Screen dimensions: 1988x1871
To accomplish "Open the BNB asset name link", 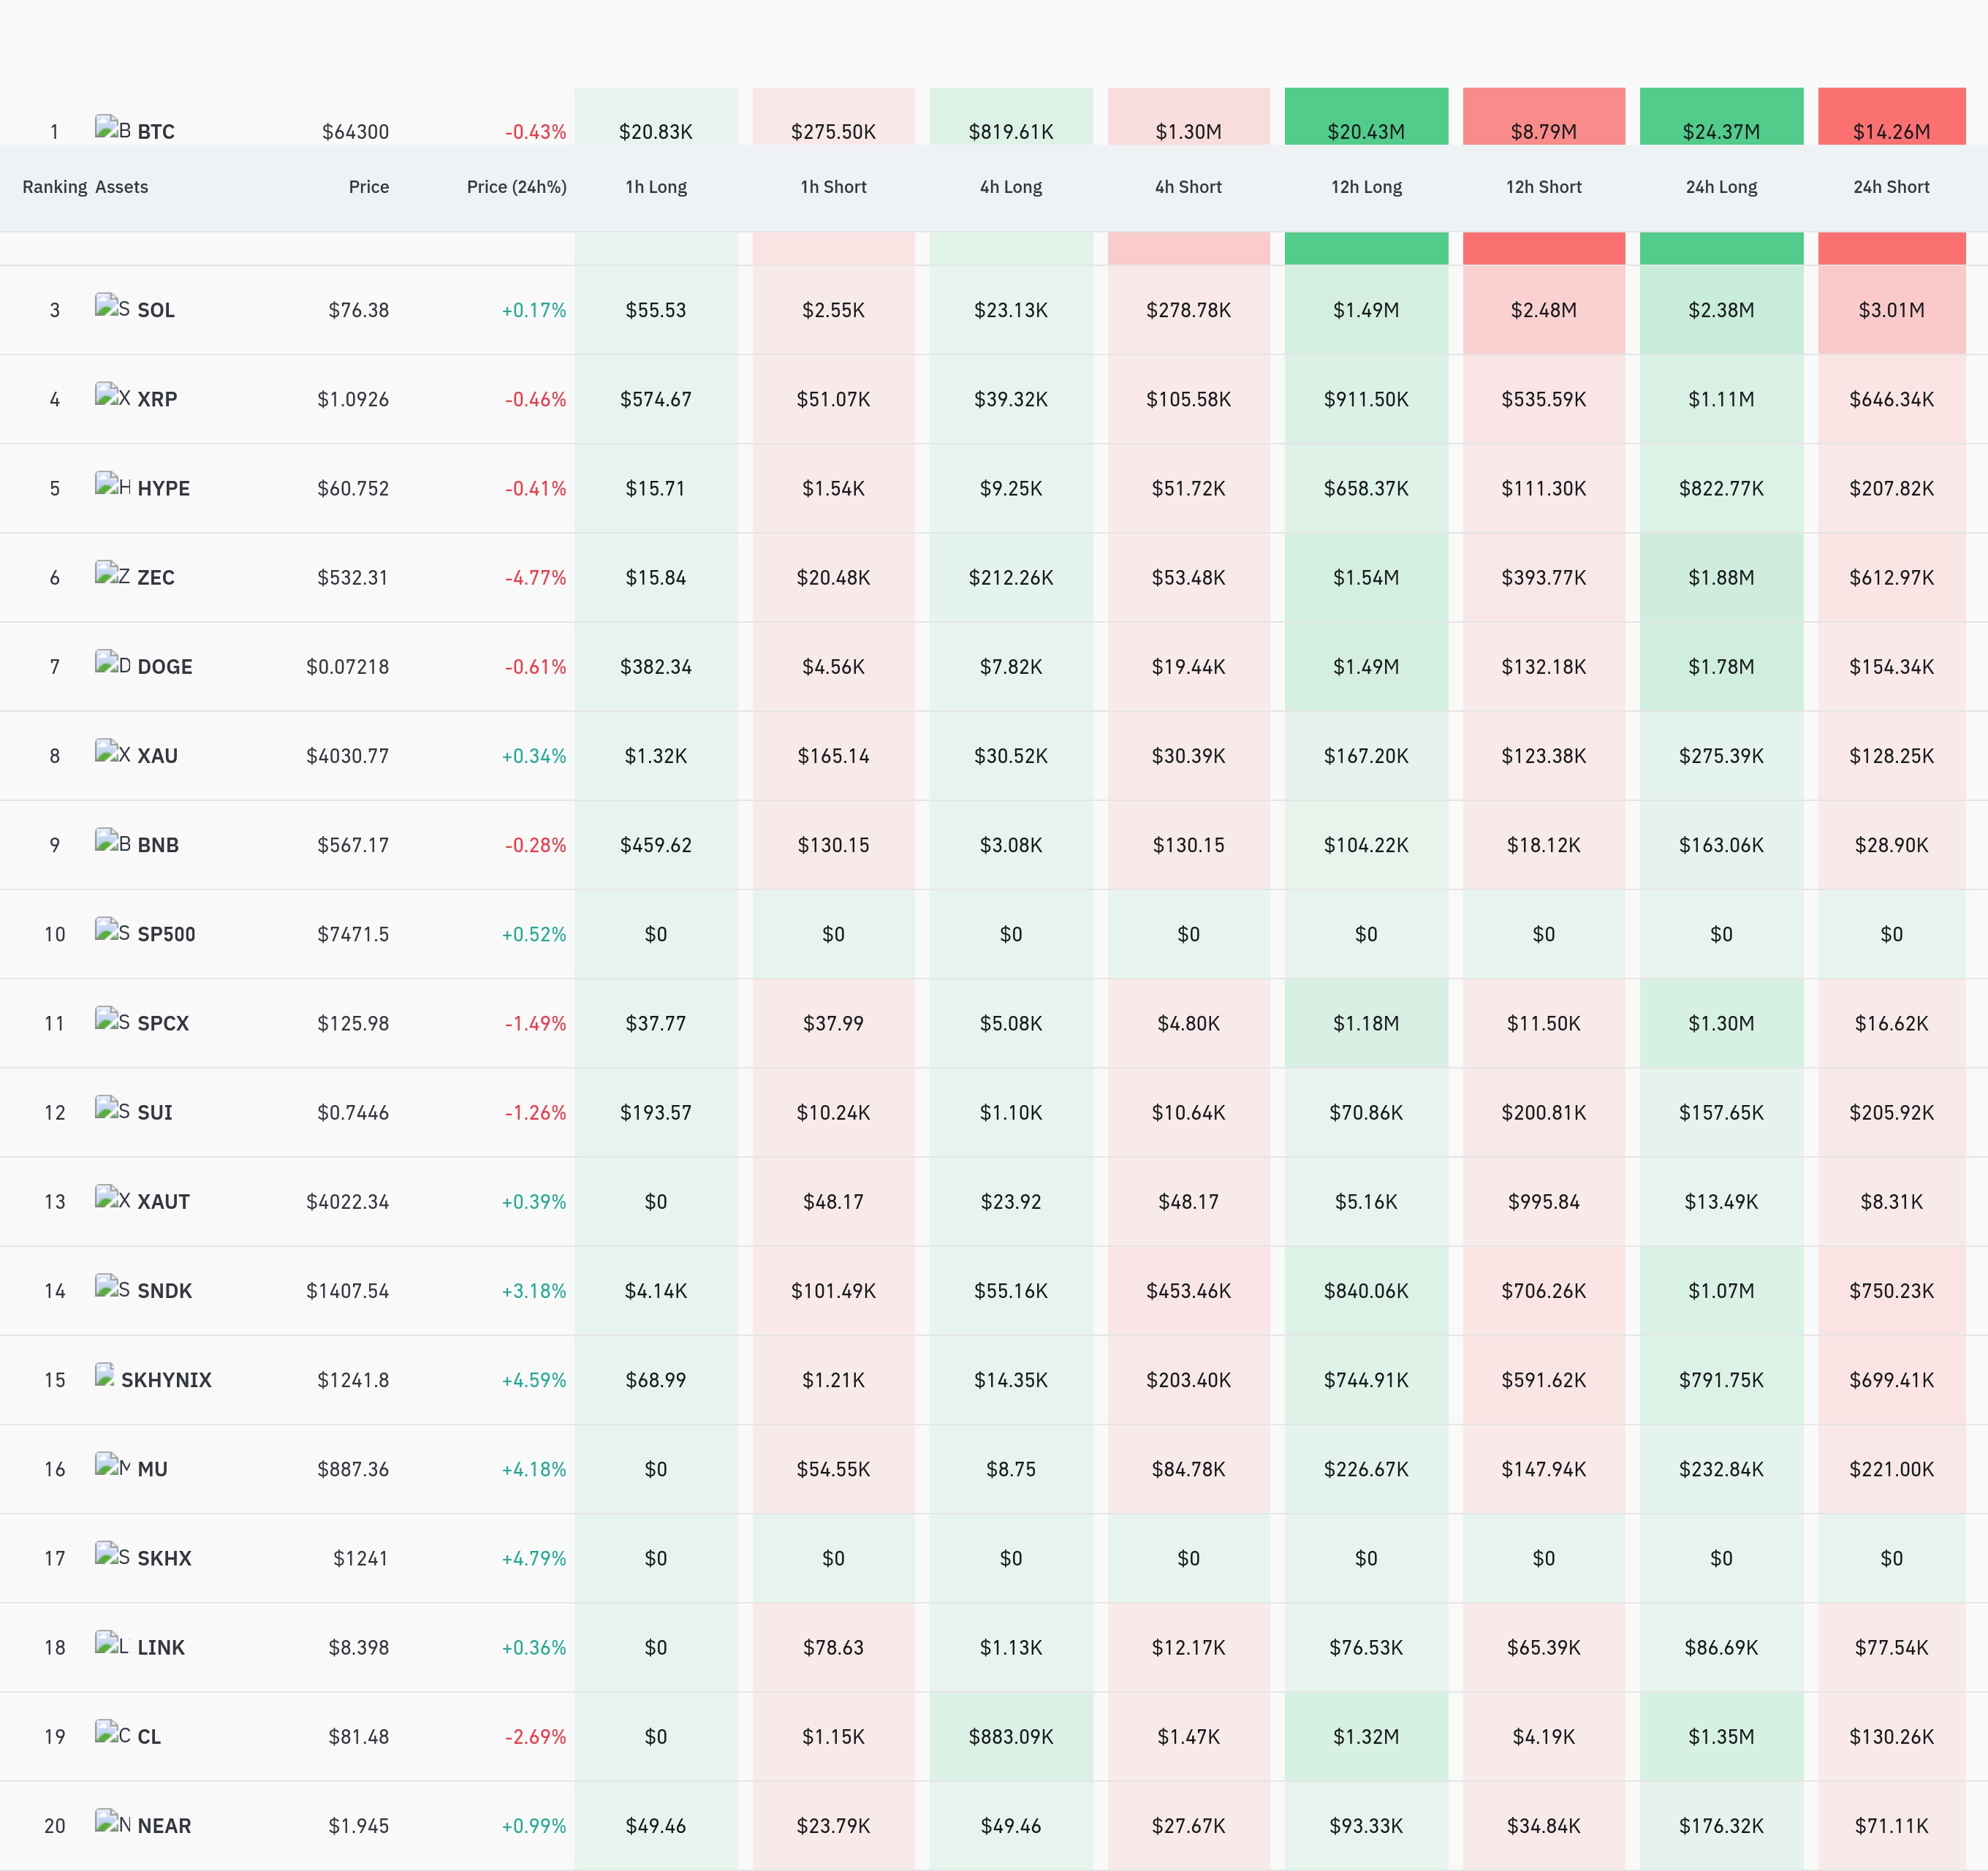I will point(158,845).
